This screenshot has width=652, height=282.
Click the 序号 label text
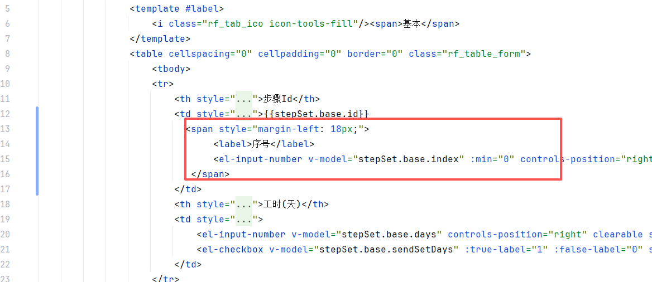point(261,144)
